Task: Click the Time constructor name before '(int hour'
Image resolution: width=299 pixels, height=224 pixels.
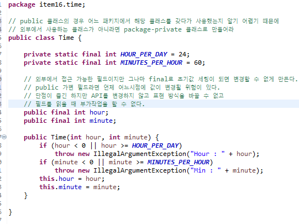Action: pos(59,137)
